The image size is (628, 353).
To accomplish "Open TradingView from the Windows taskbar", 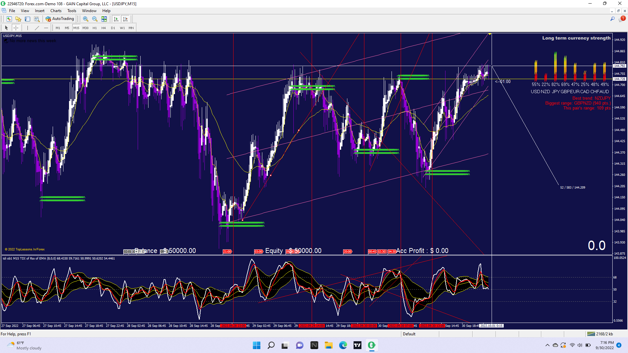I will pyautogui.click(x=357, y=345).
